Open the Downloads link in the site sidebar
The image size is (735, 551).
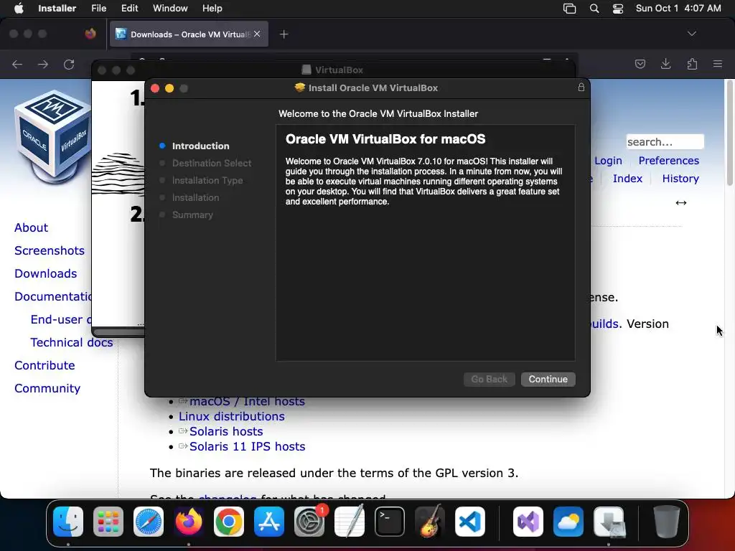pos(45,273)
